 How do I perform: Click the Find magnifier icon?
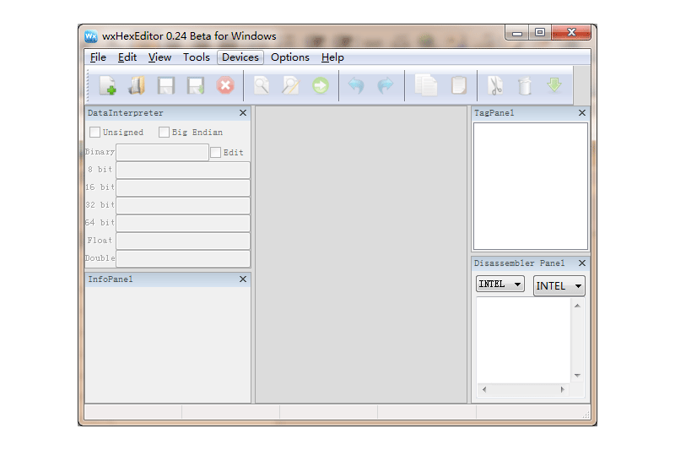[262, 85]
